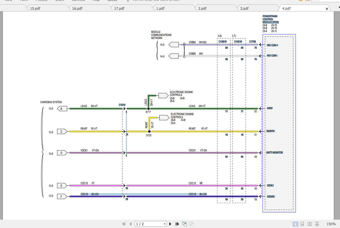Close the 4.pdf tab
340x228 pixels.
(x=327, y=8)
